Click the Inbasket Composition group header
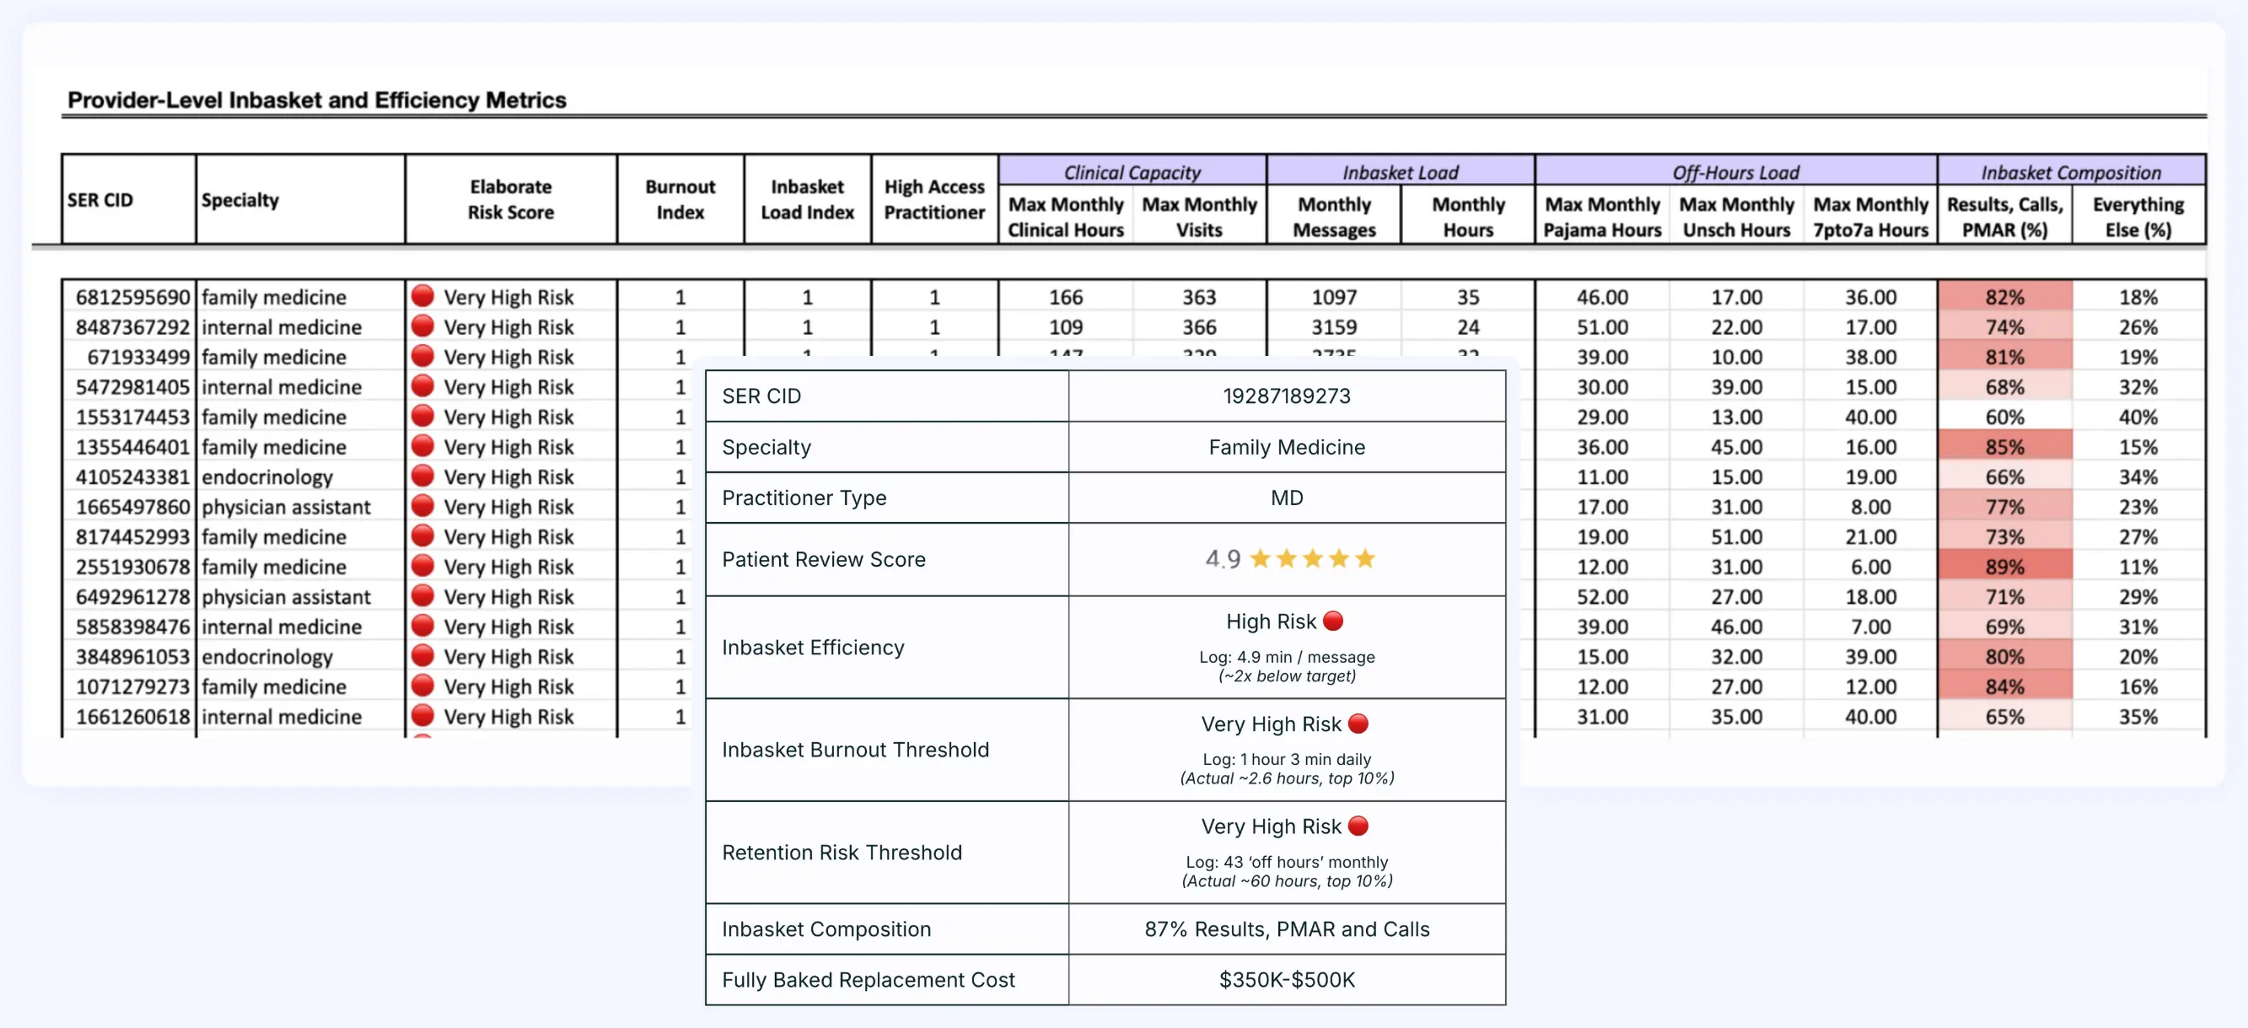The height and width of the screenshot is (1028, 2248). [x=2070, y=172]
